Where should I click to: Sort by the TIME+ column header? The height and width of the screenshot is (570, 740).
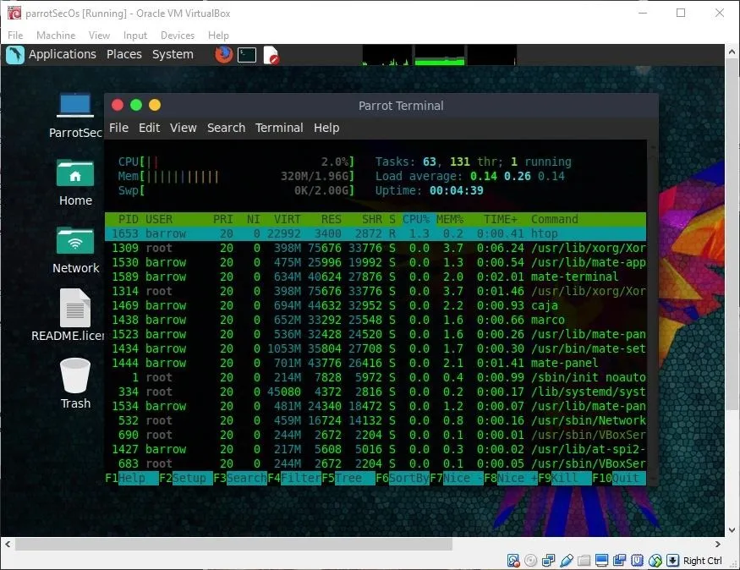501,219
